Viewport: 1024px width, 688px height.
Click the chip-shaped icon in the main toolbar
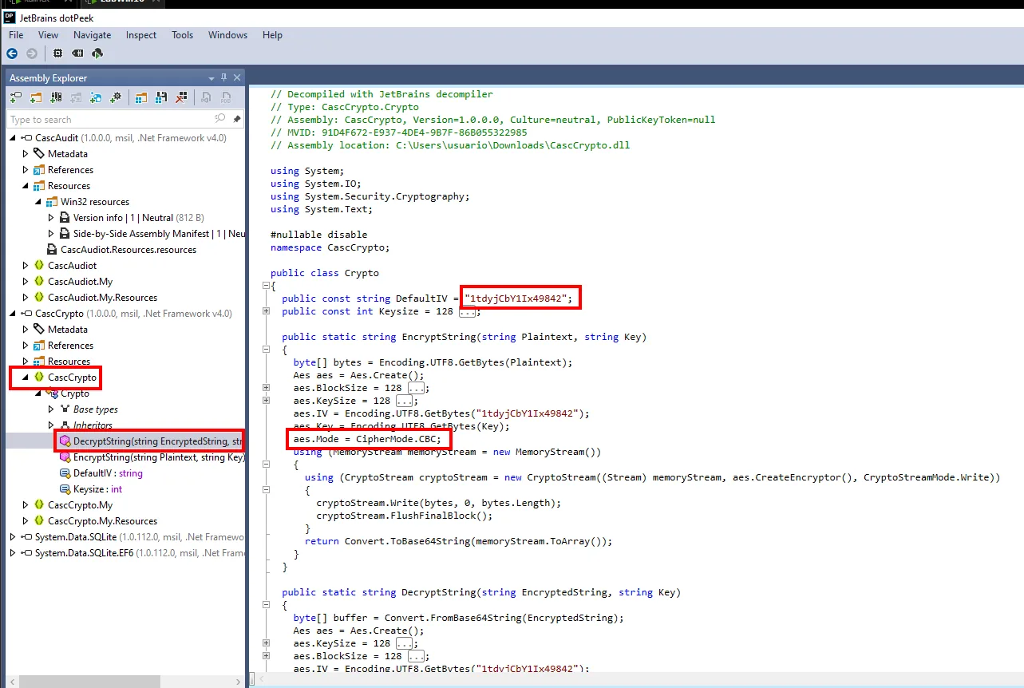57,53
